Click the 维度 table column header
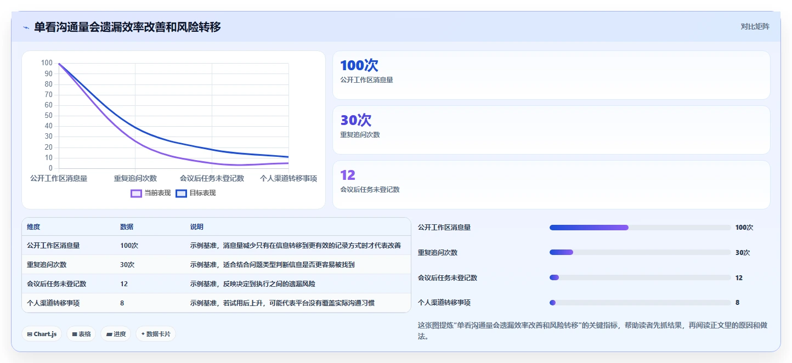This screenshot has height=363, width=792. pos(33,227)
